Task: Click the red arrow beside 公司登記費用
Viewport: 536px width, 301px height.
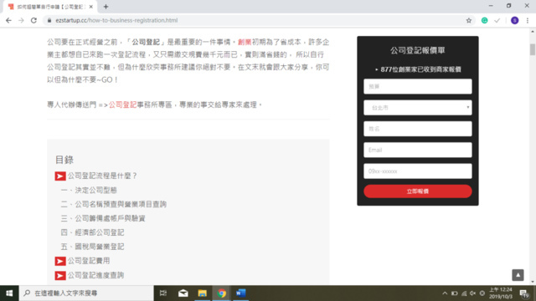Action: click(60, 262)
